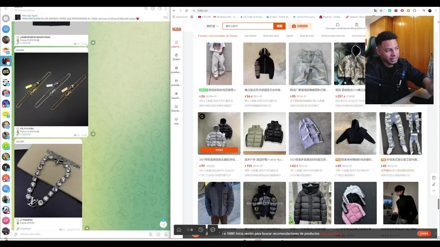Viewport: 440px width, 247px height.
Task: Open the LZ chat avatar
Action: [5, 29]
